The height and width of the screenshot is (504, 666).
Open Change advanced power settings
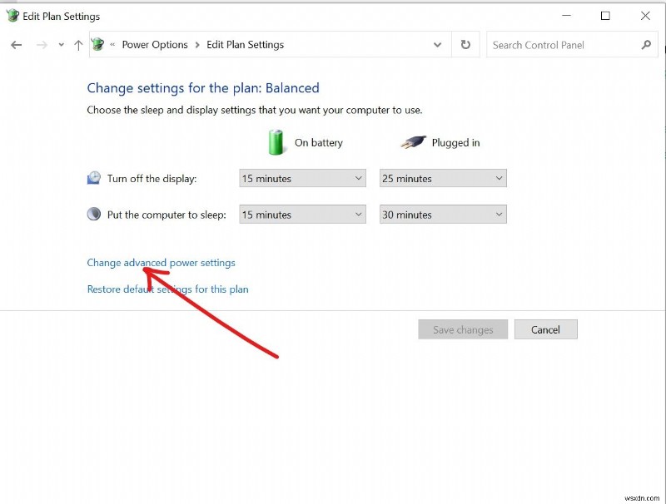tap(161, 262)
